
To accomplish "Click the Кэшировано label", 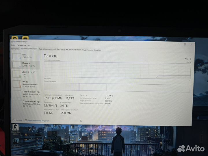I will [x=65, y=102].
